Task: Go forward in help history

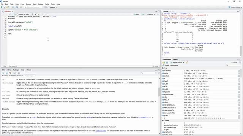Action: [x=7, y=73]
